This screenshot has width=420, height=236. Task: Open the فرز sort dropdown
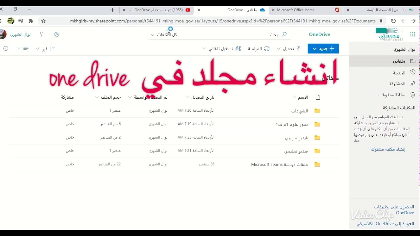(x=45, y=49)
